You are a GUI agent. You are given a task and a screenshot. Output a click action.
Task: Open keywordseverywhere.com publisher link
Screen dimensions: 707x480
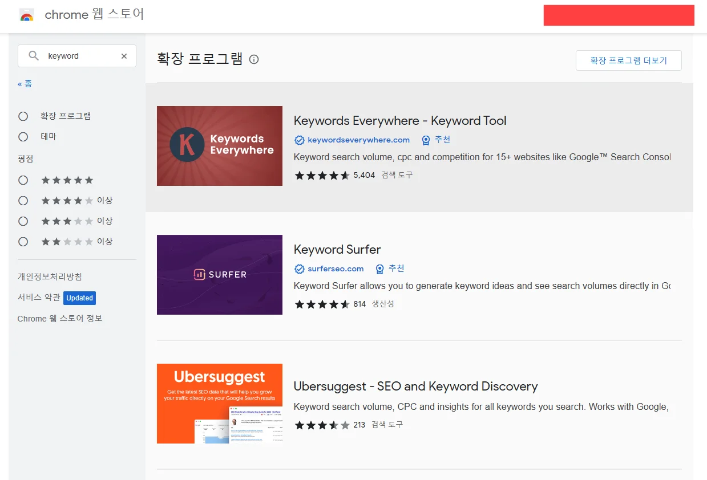click(358, 140)
